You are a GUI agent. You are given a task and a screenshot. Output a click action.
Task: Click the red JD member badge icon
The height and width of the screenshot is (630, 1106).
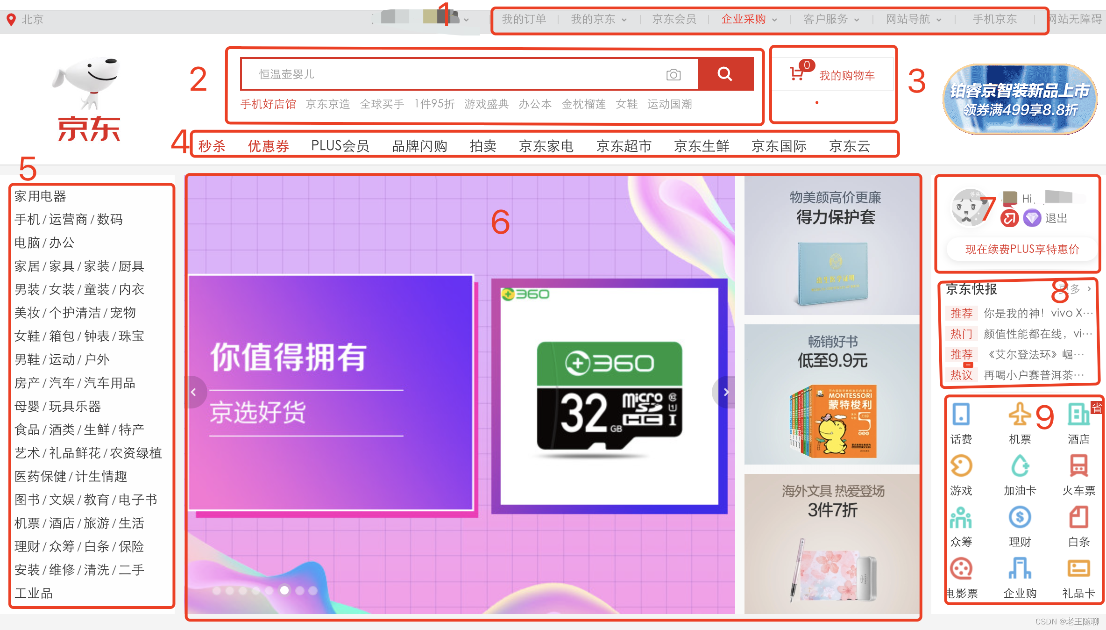(x=1009, y=218)
